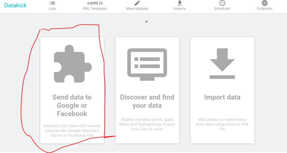Click the large download arrow icon
The image size is (287, 153).
(x=222, y=63)
